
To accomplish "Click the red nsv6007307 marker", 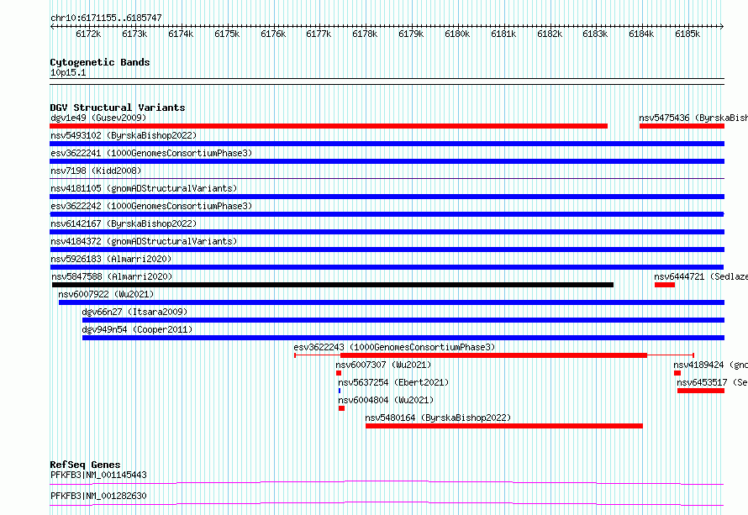I will coord(339,373).
